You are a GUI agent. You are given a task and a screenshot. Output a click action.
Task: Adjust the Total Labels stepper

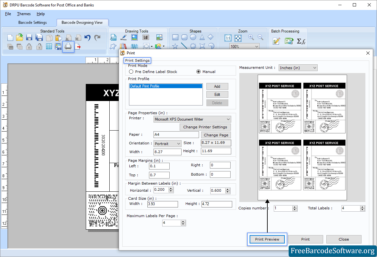(362, 208)
